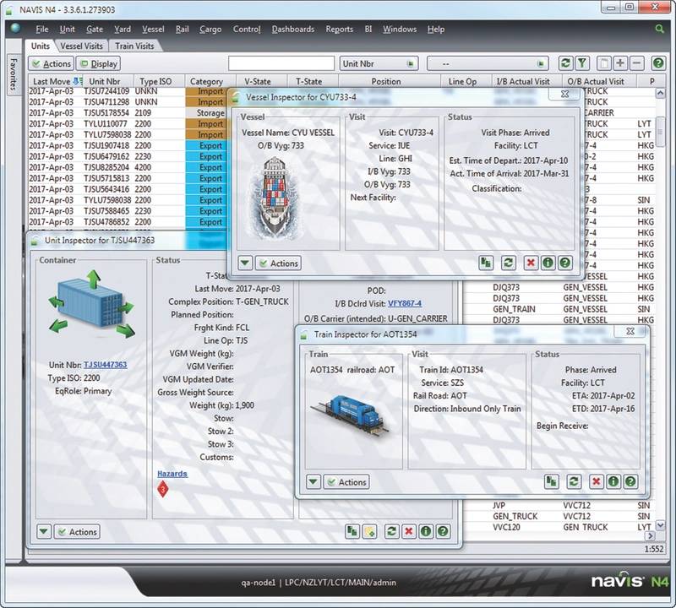The width and height of the screenshot is (676, 608).
Task: Click the remove (minus) icon in the toolbar
Action: tap(636, 62)
